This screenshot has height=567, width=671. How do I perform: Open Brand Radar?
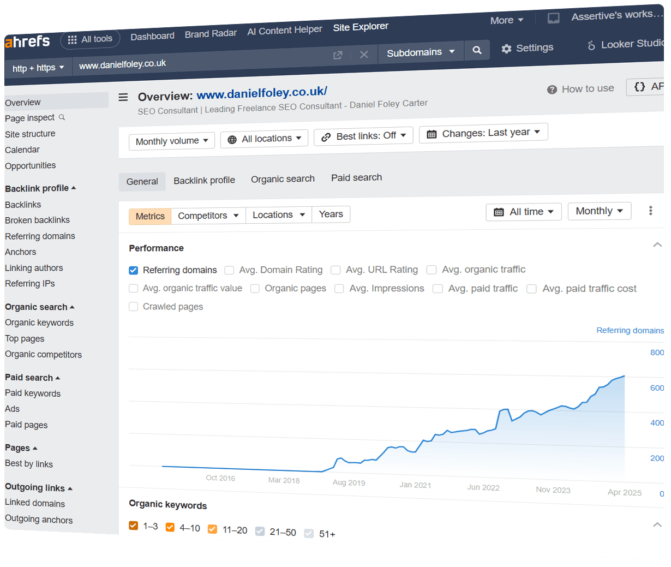coord(211,33)
